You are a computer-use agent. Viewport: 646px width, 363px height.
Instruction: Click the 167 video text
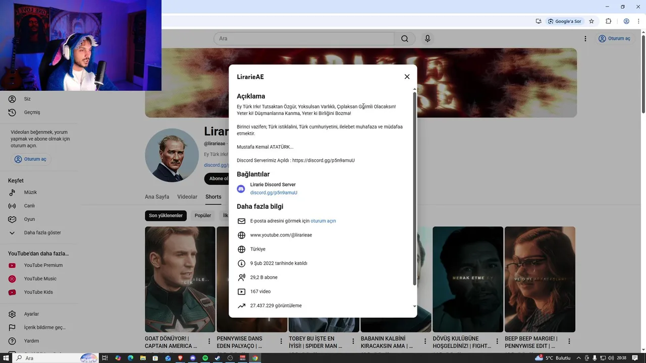click(x=260, y=291)
